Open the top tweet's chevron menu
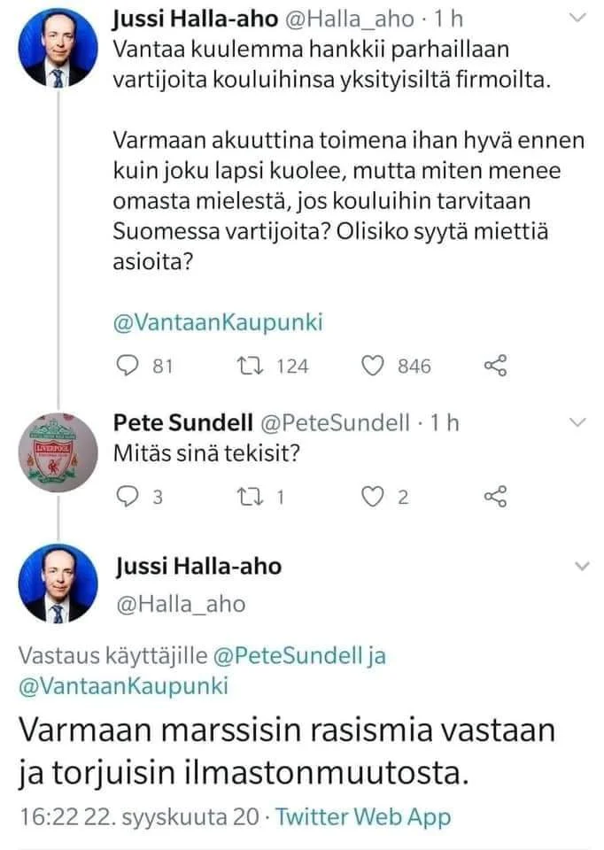Screen dimensions: 604x850 577,18
